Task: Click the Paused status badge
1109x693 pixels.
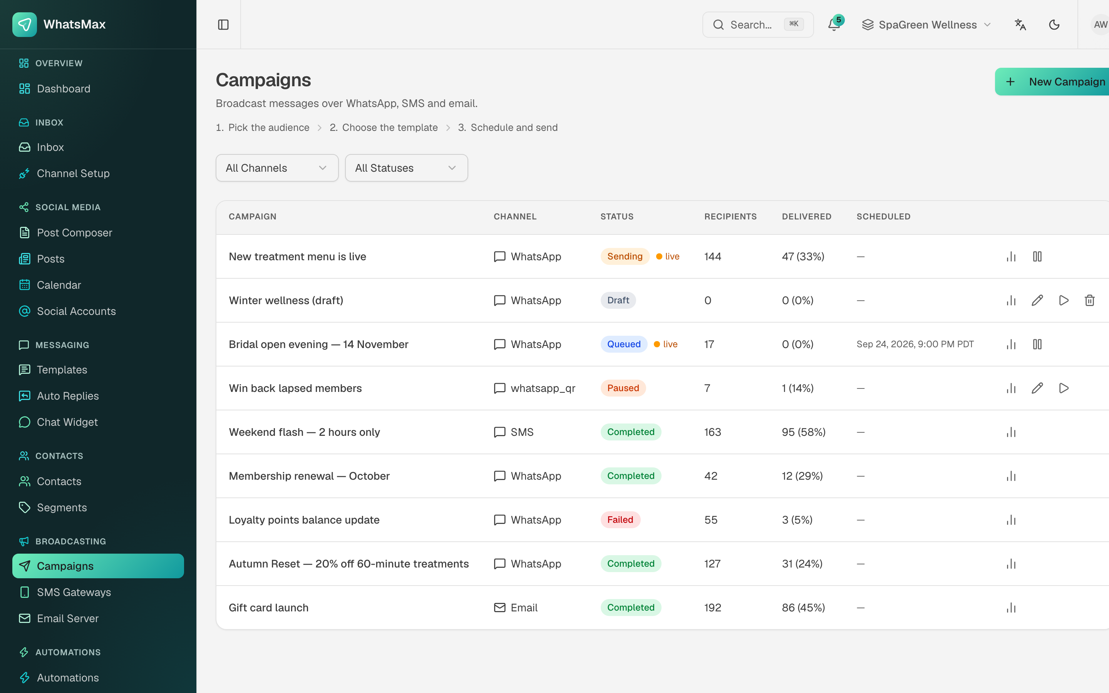Action: tap(623, 388)
